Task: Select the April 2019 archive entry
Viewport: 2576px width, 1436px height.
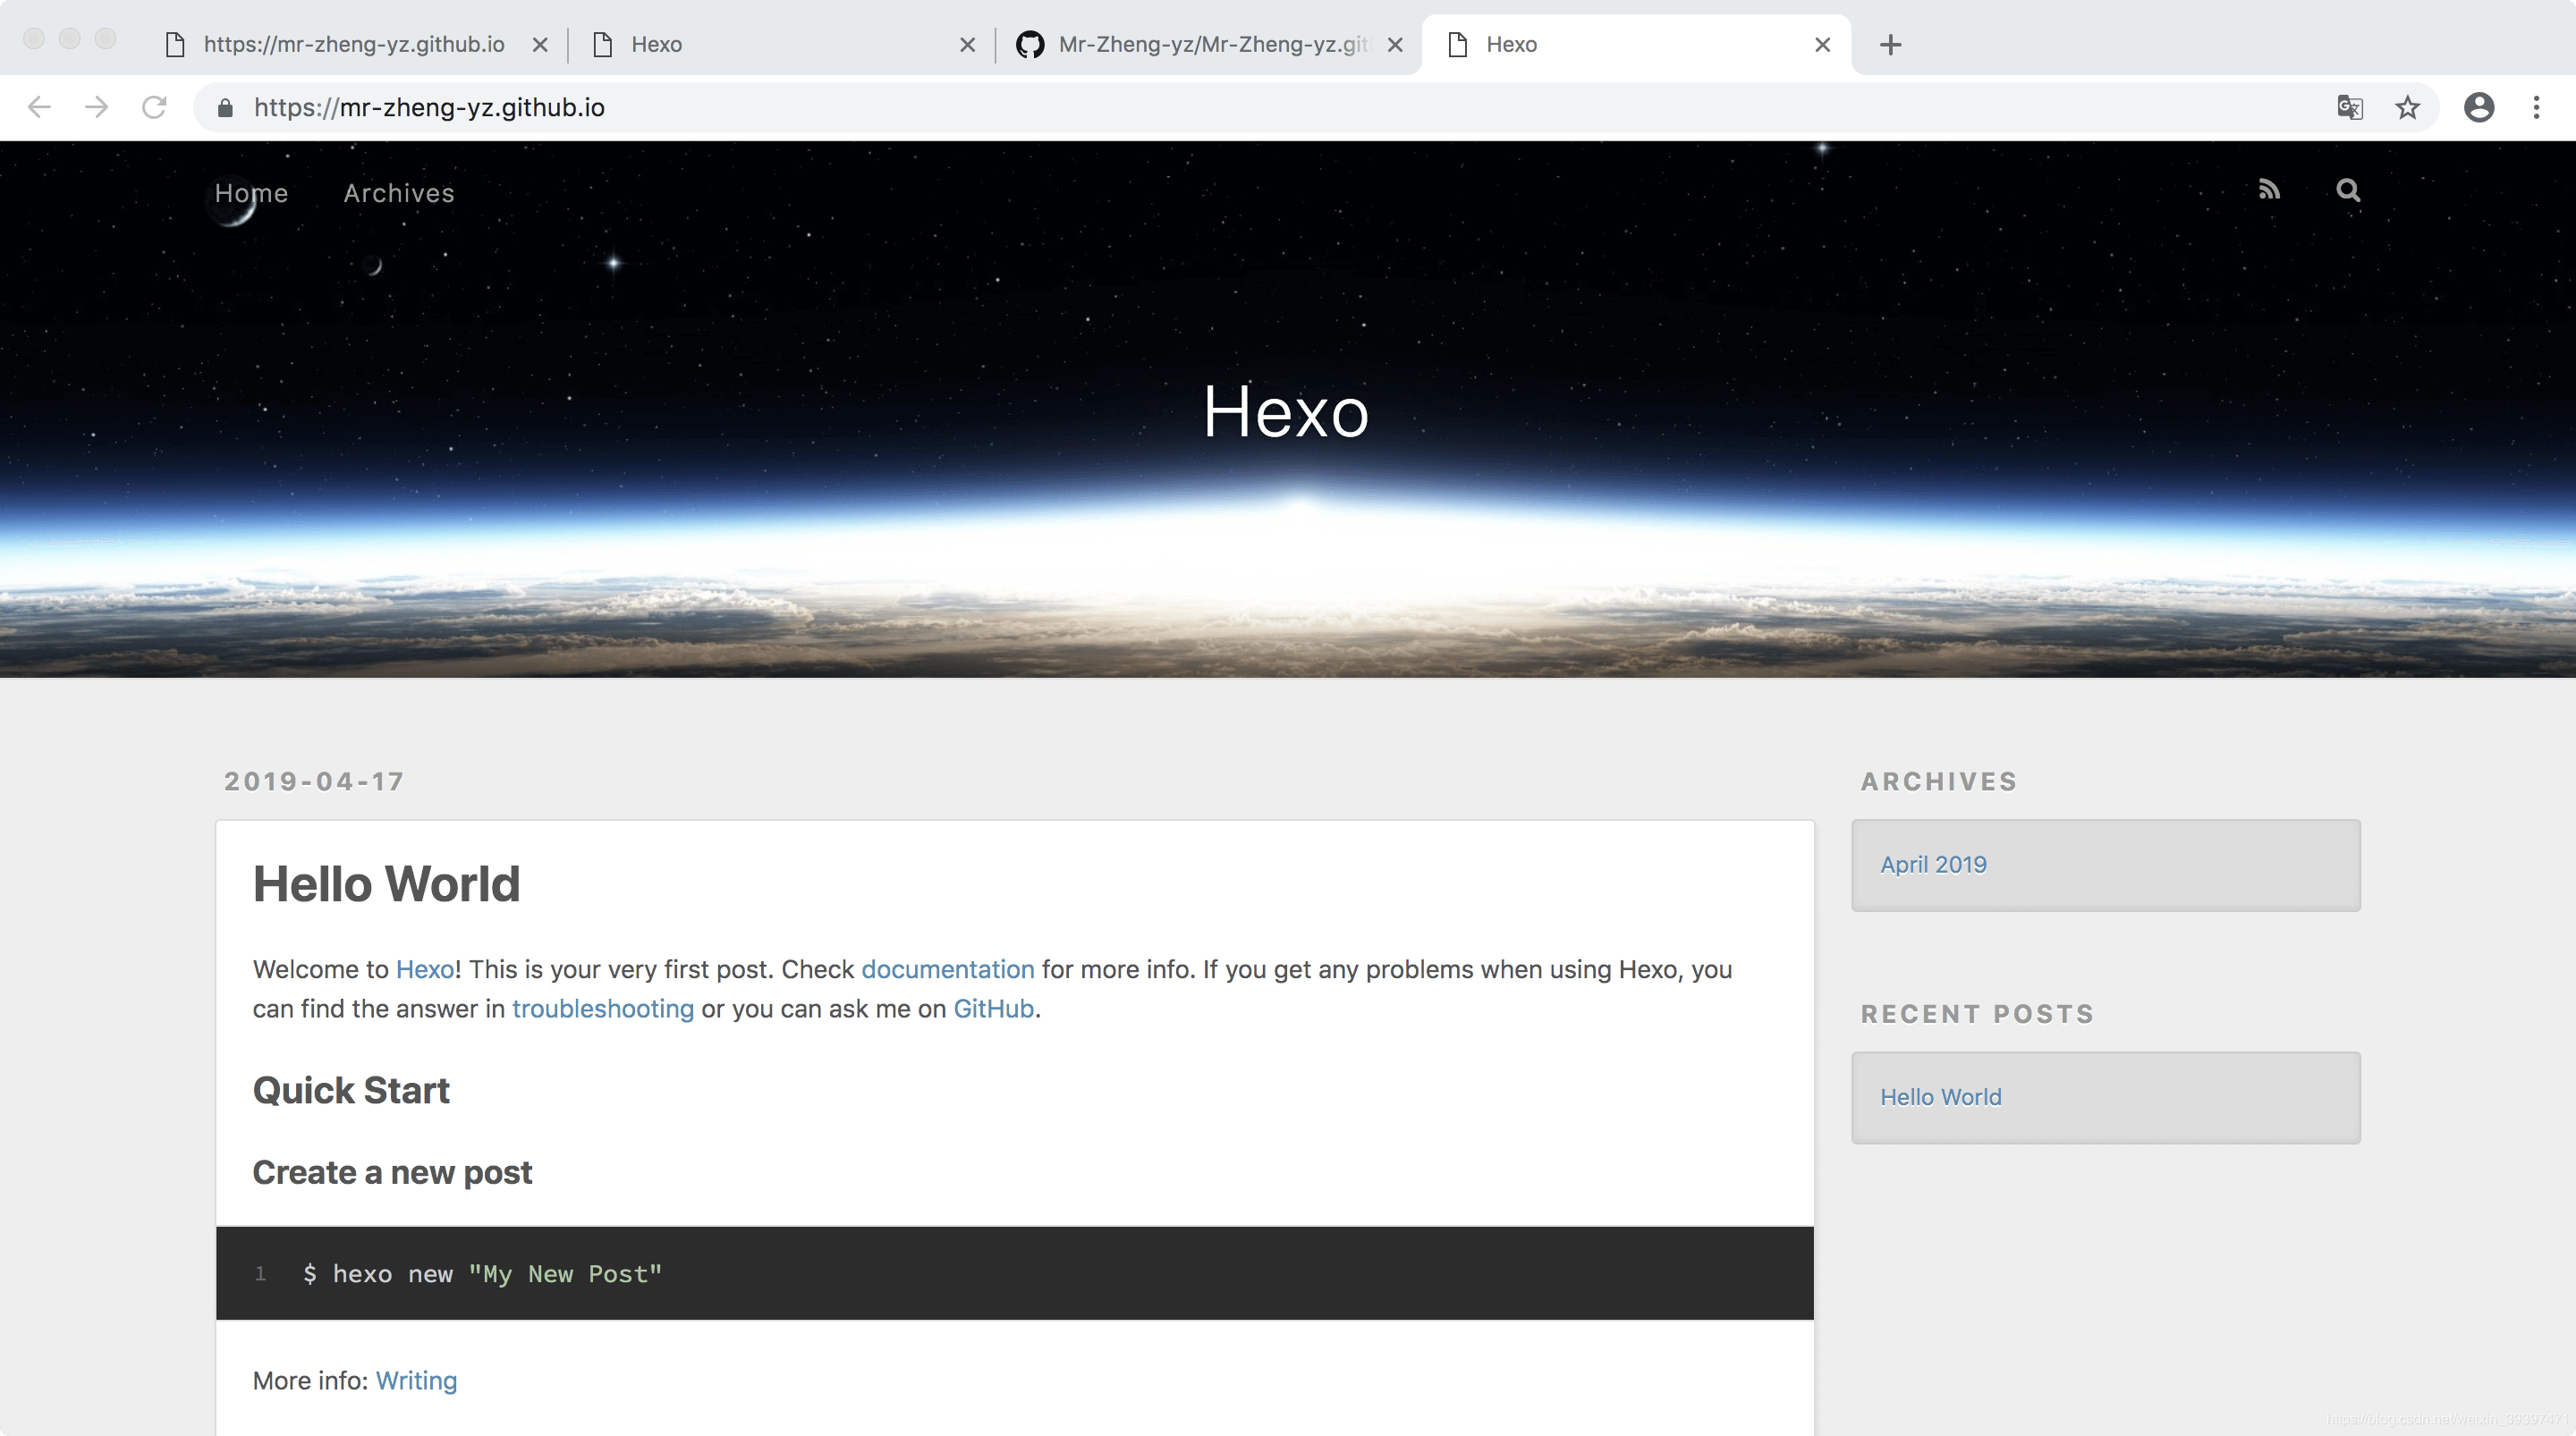Action: click(x=1931, y=863)
